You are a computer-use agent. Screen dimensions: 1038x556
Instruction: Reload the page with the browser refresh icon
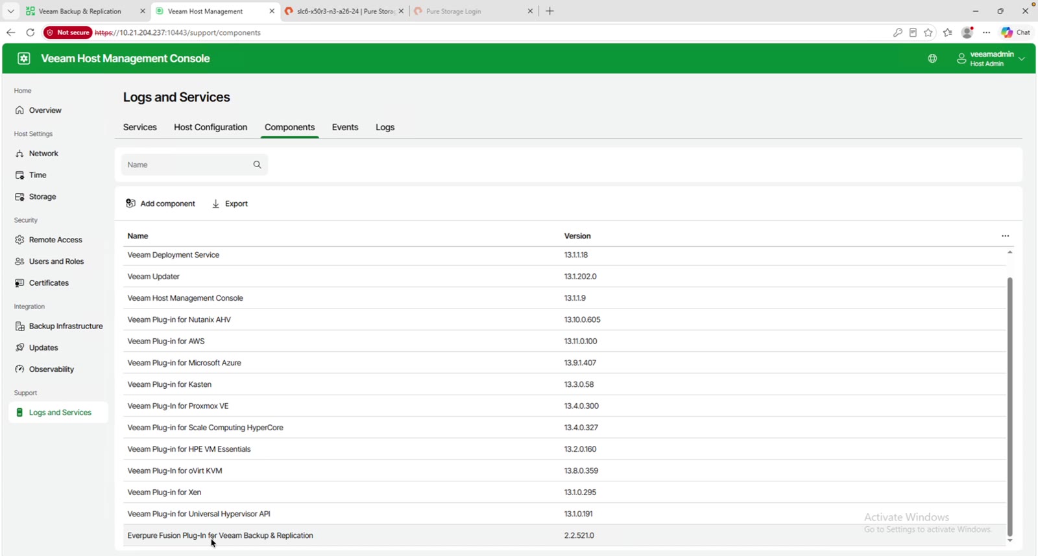click(30, 32)
